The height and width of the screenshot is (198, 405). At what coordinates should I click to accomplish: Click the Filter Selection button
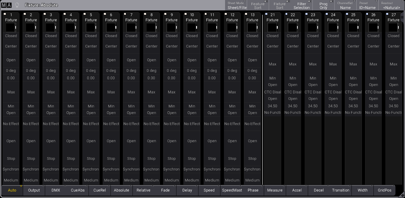click(x=301, y=5)
